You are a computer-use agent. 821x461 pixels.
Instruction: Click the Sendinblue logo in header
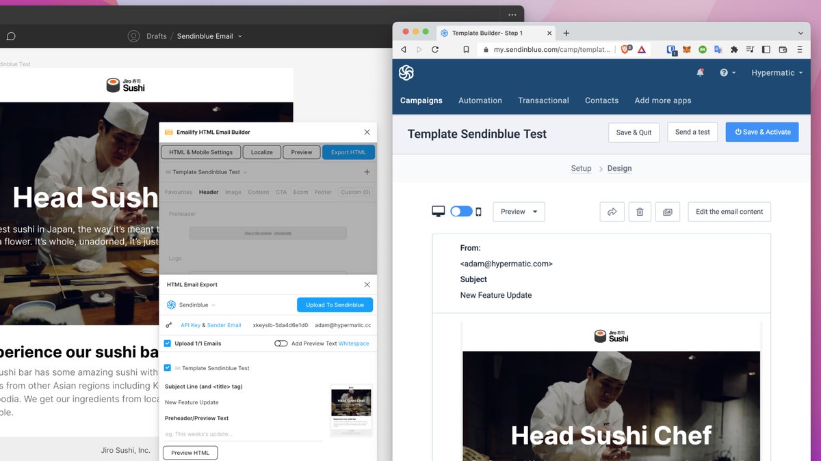pyautogui.click(x=406, y=72)
